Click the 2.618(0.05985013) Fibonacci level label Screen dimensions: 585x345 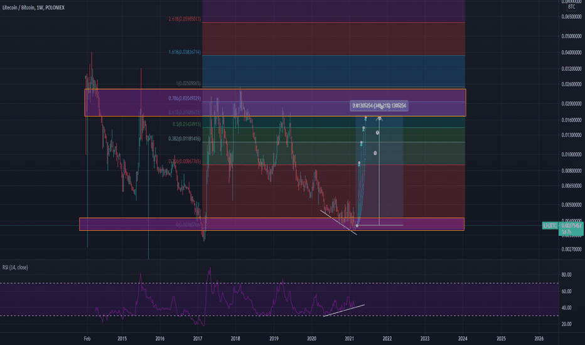pos(185,19)
